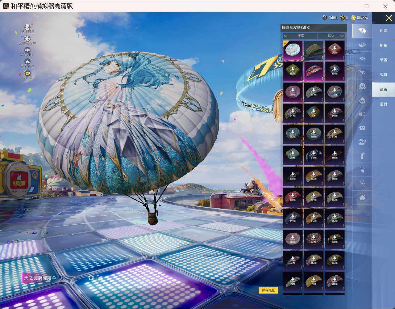The image size is (395, 309).
Task: Select the chat-bubble face sidebar icon
Action: click(362, 128)
